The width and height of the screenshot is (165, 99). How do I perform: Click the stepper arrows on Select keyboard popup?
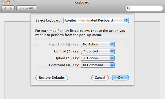pyautogui.click(x=126, y=20)
